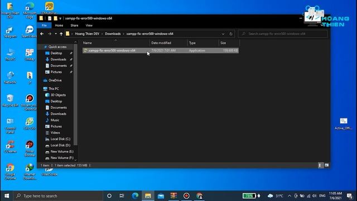Open the Home ribbon tab
This screenshot has width=357, height=201.
coord(59,25)
